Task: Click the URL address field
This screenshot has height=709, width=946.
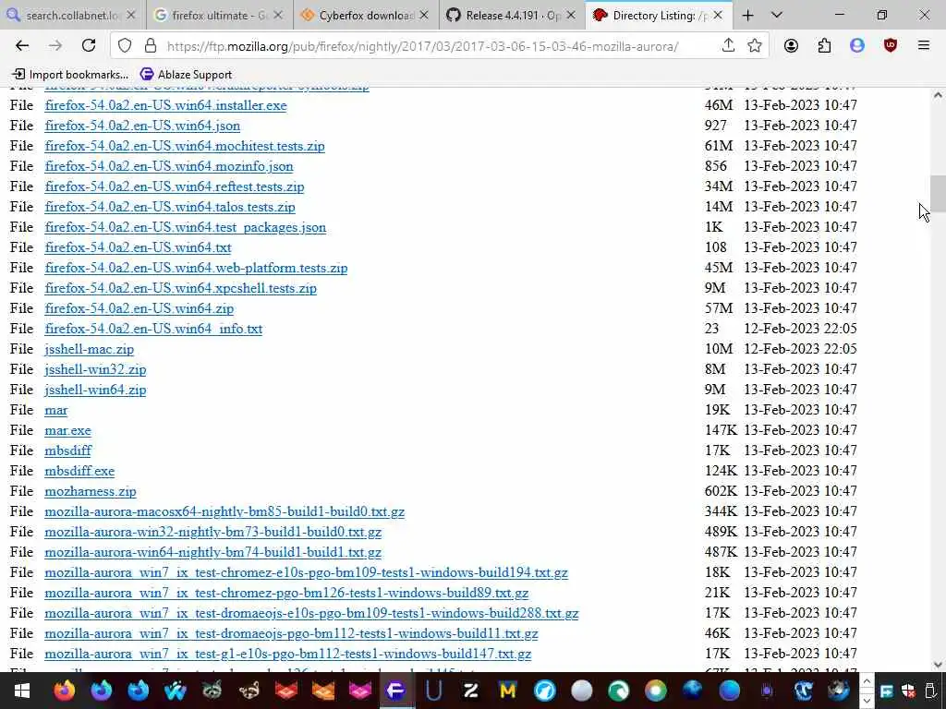Action: point(422,46)
